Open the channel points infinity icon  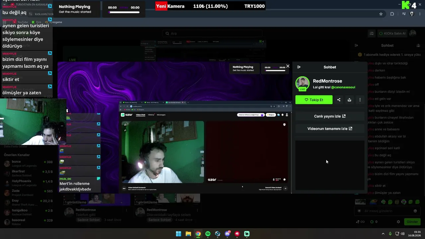point(360,222)
